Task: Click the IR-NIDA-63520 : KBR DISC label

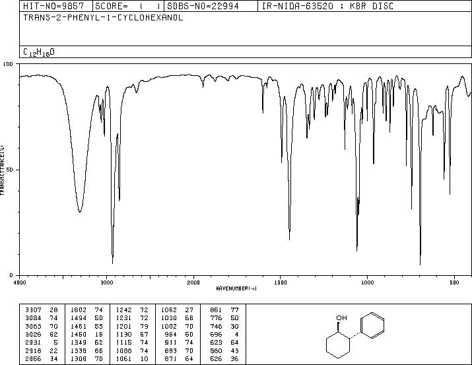Action: 327,6
